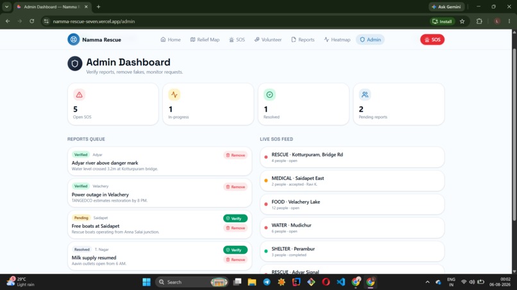The width and height of the screenshot is (517, 290).
Task: Open the Volunteer page
Action: pos(267,40)
